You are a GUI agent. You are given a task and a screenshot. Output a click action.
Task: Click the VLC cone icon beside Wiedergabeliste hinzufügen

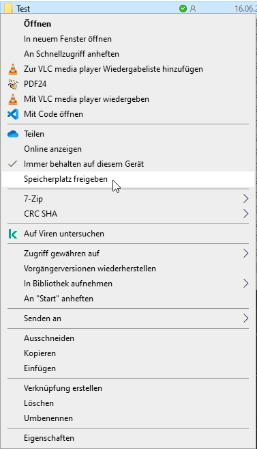12,69
